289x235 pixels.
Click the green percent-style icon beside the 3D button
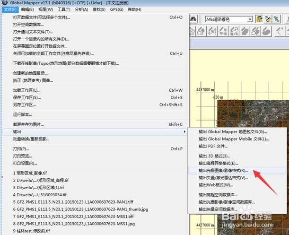pyautogui.click(x=276, y=19)
